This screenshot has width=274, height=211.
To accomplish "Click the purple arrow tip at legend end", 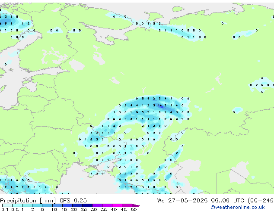I will click(x=137, y=205).
